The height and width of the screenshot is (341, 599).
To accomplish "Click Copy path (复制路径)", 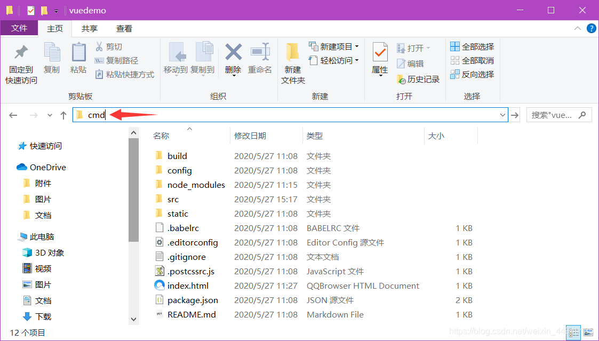I will (x=116, y=60).
